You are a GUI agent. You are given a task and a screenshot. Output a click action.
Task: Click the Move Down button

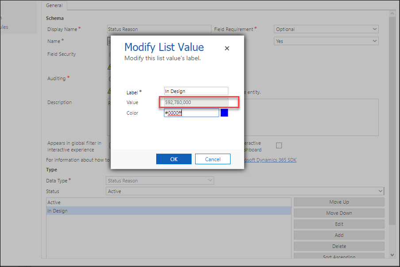coord(339,213)
